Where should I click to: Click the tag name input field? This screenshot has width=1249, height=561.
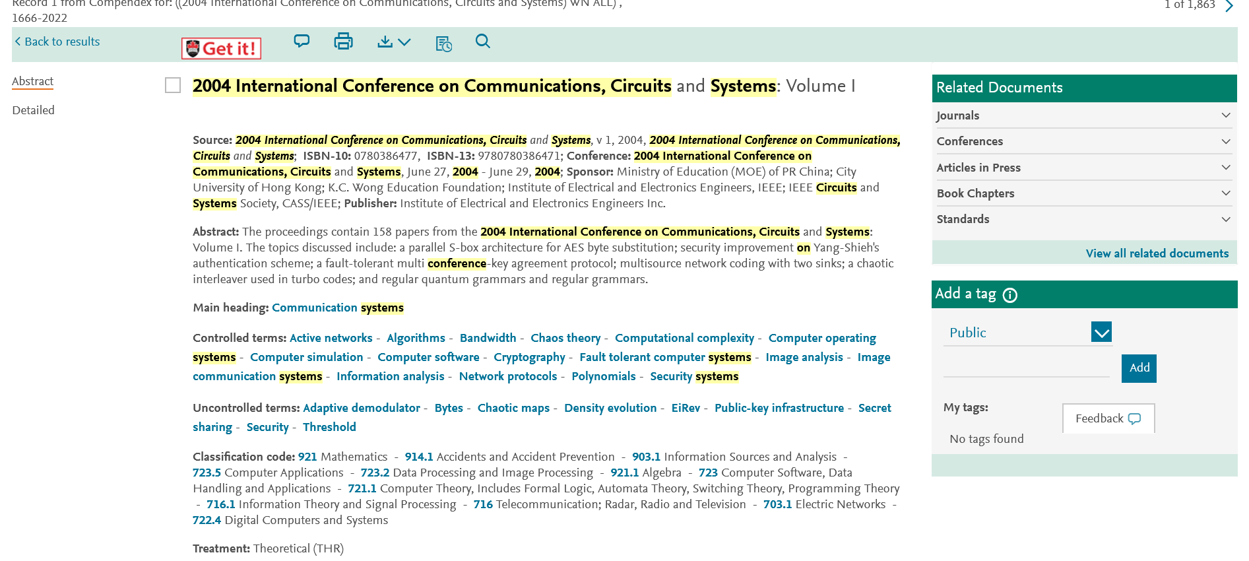coord(1027,367)
